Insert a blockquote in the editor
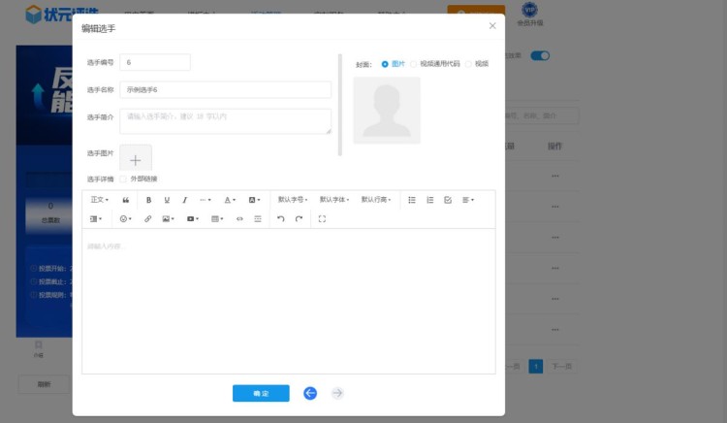The height and width of the screenshot is (423, 727). (x=126, y=200)
